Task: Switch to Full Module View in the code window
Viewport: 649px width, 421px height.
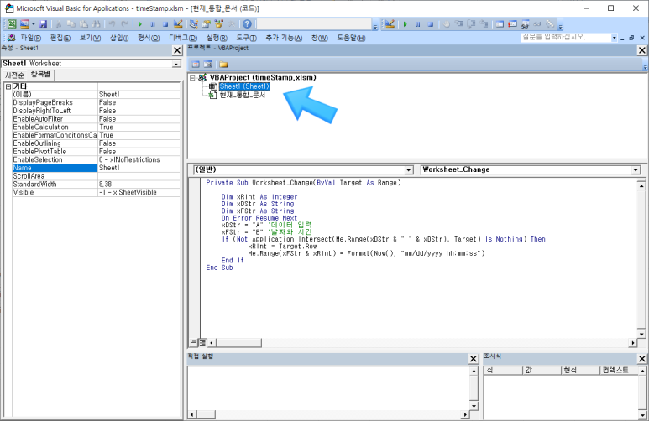Action: click(202, 342)
